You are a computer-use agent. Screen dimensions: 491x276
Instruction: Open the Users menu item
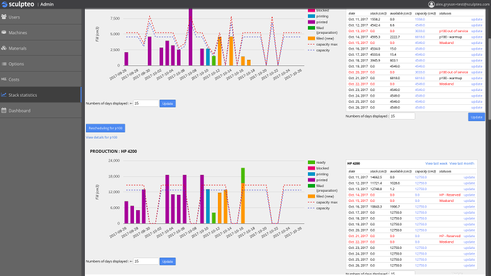click(41, 17)
